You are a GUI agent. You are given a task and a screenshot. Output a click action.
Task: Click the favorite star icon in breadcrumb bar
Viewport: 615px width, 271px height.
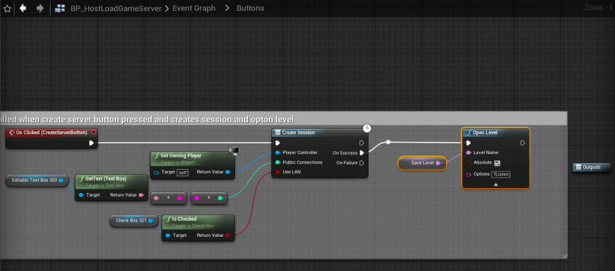coord(7,8)
